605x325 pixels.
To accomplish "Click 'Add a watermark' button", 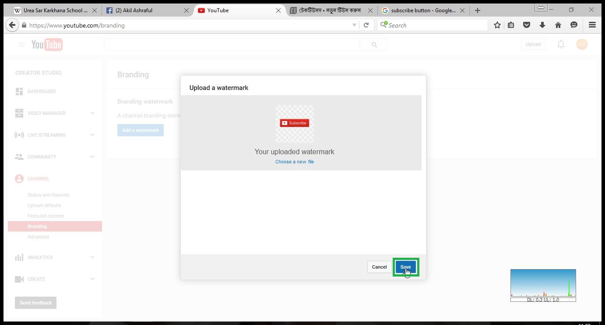I will [x=141, y=130].
